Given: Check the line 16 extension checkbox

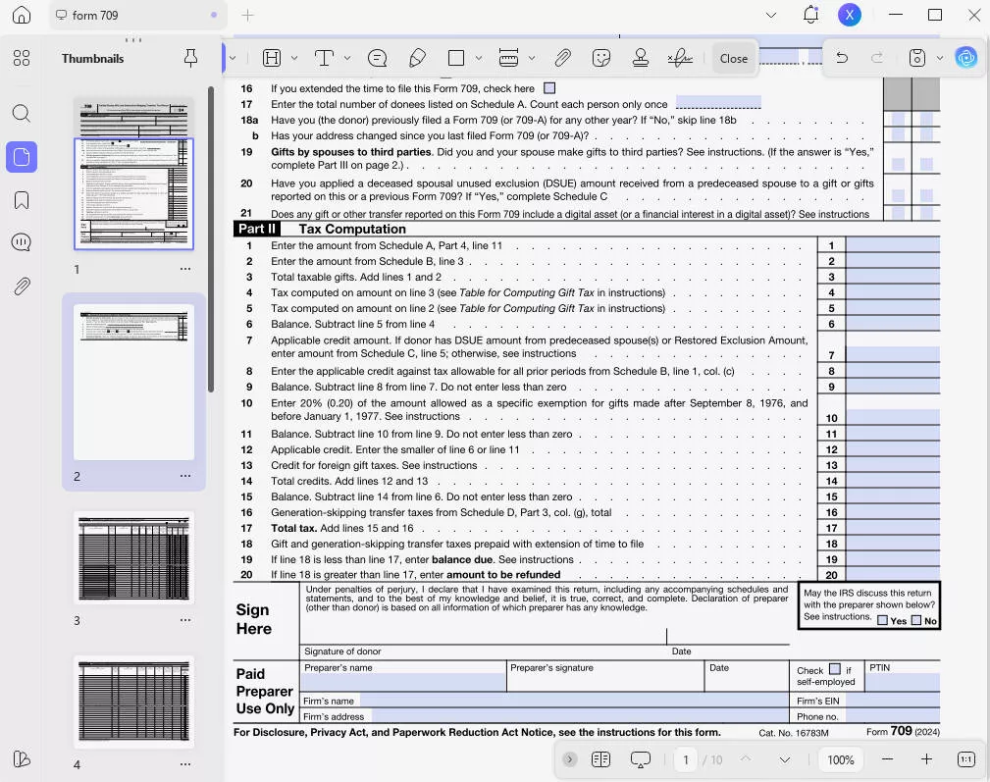Looking at the screenshot, I should pos(549,88).
